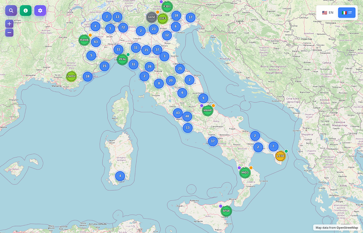Select the ZAOU marker in southern France
This screenshot has width=363, height=233.
(71, 76)
